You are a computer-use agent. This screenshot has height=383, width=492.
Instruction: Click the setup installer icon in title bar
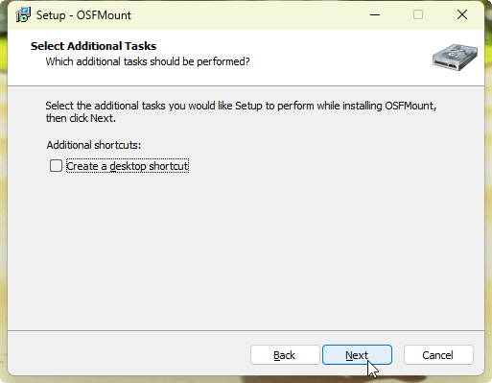coord(23,14)
